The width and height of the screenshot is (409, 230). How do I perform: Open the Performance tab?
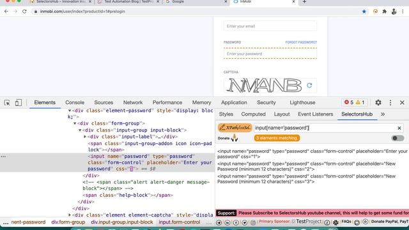click(x=167, y=102)
